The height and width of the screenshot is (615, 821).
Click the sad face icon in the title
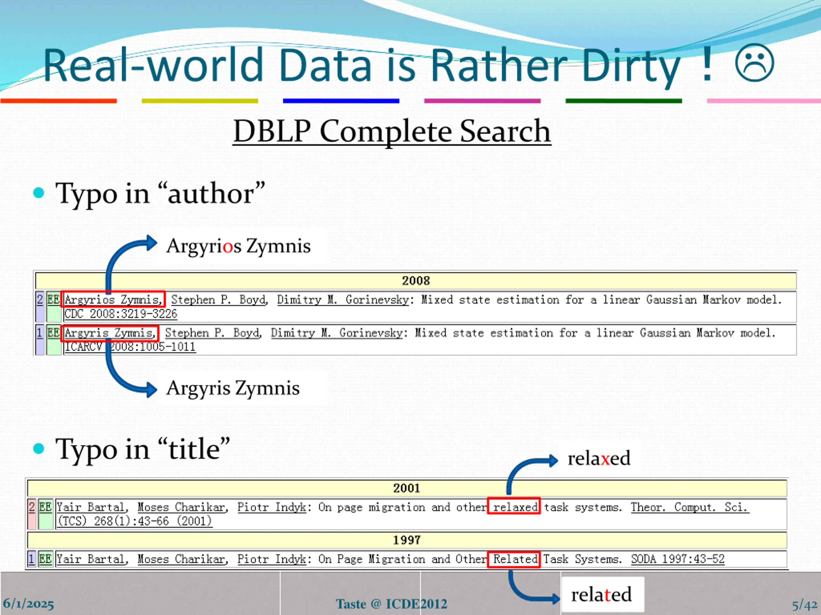click(754, 63)
